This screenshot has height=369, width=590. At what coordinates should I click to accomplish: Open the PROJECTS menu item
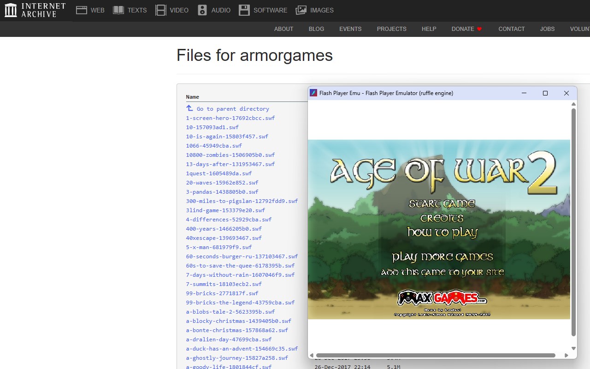pos(392,29)
